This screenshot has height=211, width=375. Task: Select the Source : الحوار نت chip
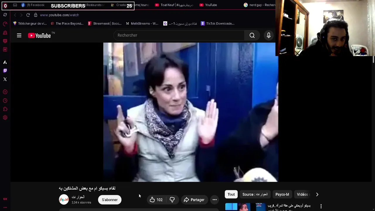coord(255,194)
